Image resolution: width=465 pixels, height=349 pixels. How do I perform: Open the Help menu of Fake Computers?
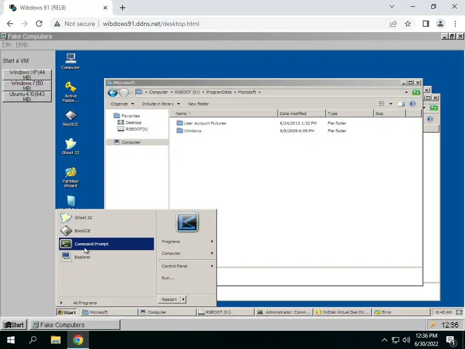22,44
